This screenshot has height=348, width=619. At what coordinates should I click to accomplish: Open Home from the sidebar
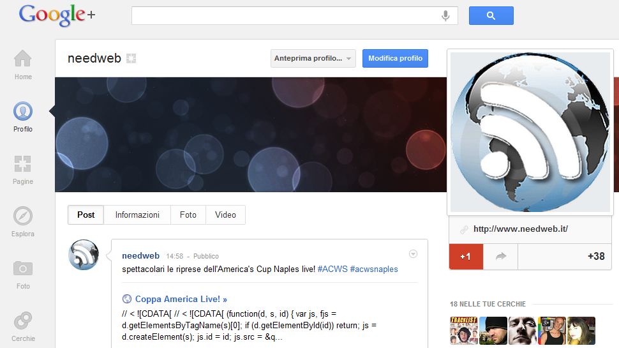click(x=23, y=65)
